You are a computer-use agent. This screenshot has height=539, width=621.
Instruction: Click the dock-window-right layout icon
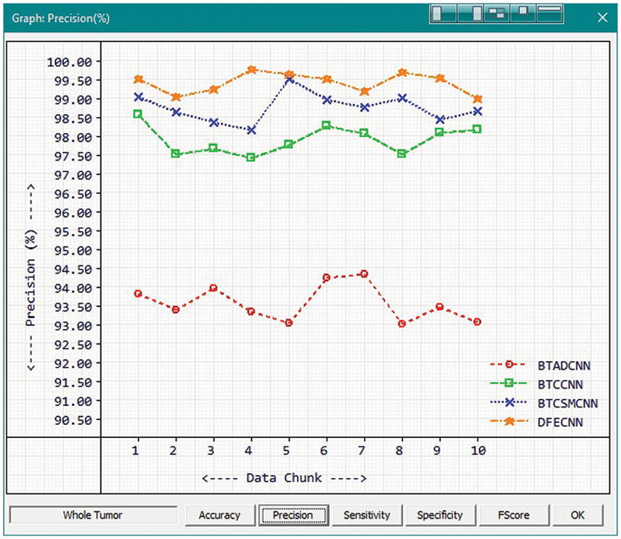click(470, 12)
